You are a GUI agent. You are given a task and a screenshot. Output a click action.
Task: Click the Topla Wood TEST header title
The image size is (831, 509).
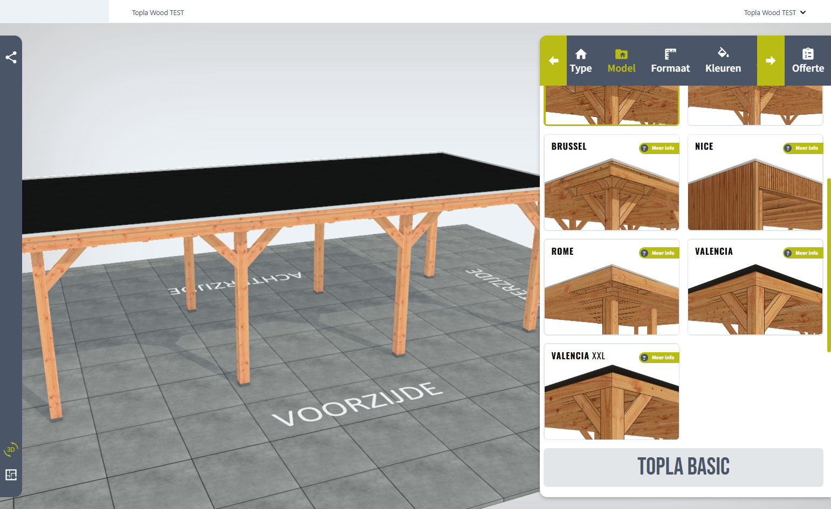coord(158,12)
